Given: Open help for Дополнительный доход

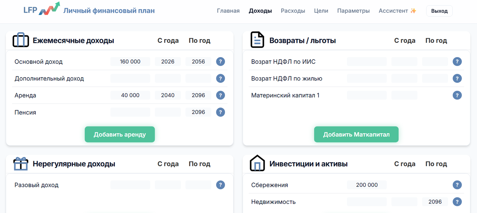Looking at the screenshot, I should (221, 79).
